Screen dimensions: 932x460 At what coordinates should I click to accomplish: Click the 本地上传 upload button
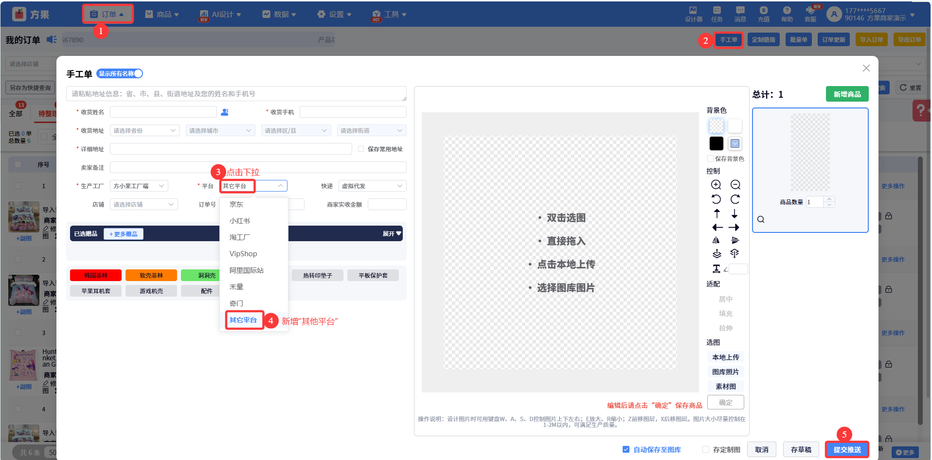(726, 357)
